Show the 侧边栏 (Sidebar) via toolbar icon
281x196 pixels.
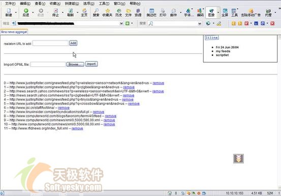coord(151,12)
